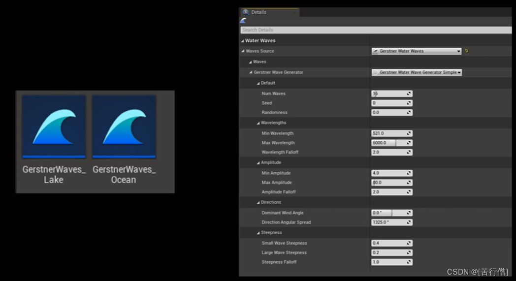Click the Direction Angular Spread spin arrow
The image size is (516, 281).
[409, 222]
